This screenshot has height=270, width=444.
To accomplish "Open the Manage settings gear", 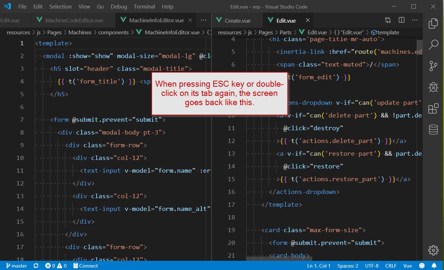I will pos(433,250).
